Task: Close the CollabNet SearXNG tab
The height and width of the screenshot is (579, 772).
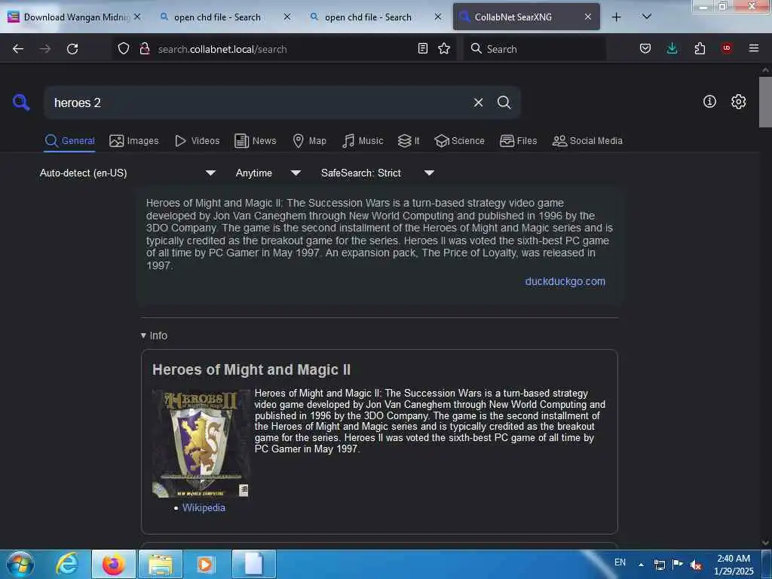Action: pyautogui.click(x=588, y=17)
